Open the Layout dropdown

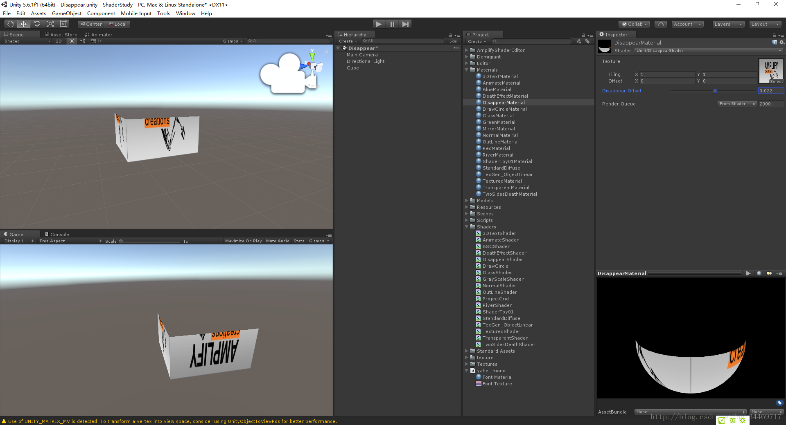coord(765,24)
